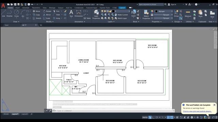Click Make Current layer button

[121, 15]
